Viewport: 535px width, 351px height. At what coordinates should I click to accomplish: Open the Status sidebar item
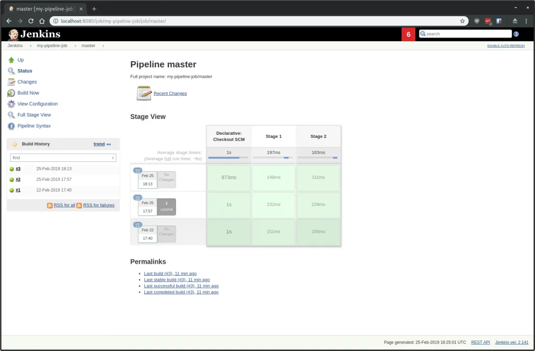[x=25, y=71]
